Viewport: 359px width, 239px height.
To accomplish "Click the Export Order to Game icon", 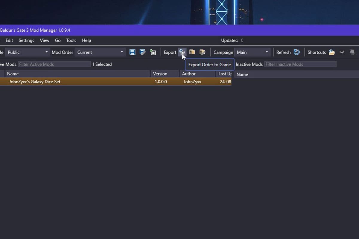I will coord(182,52).
